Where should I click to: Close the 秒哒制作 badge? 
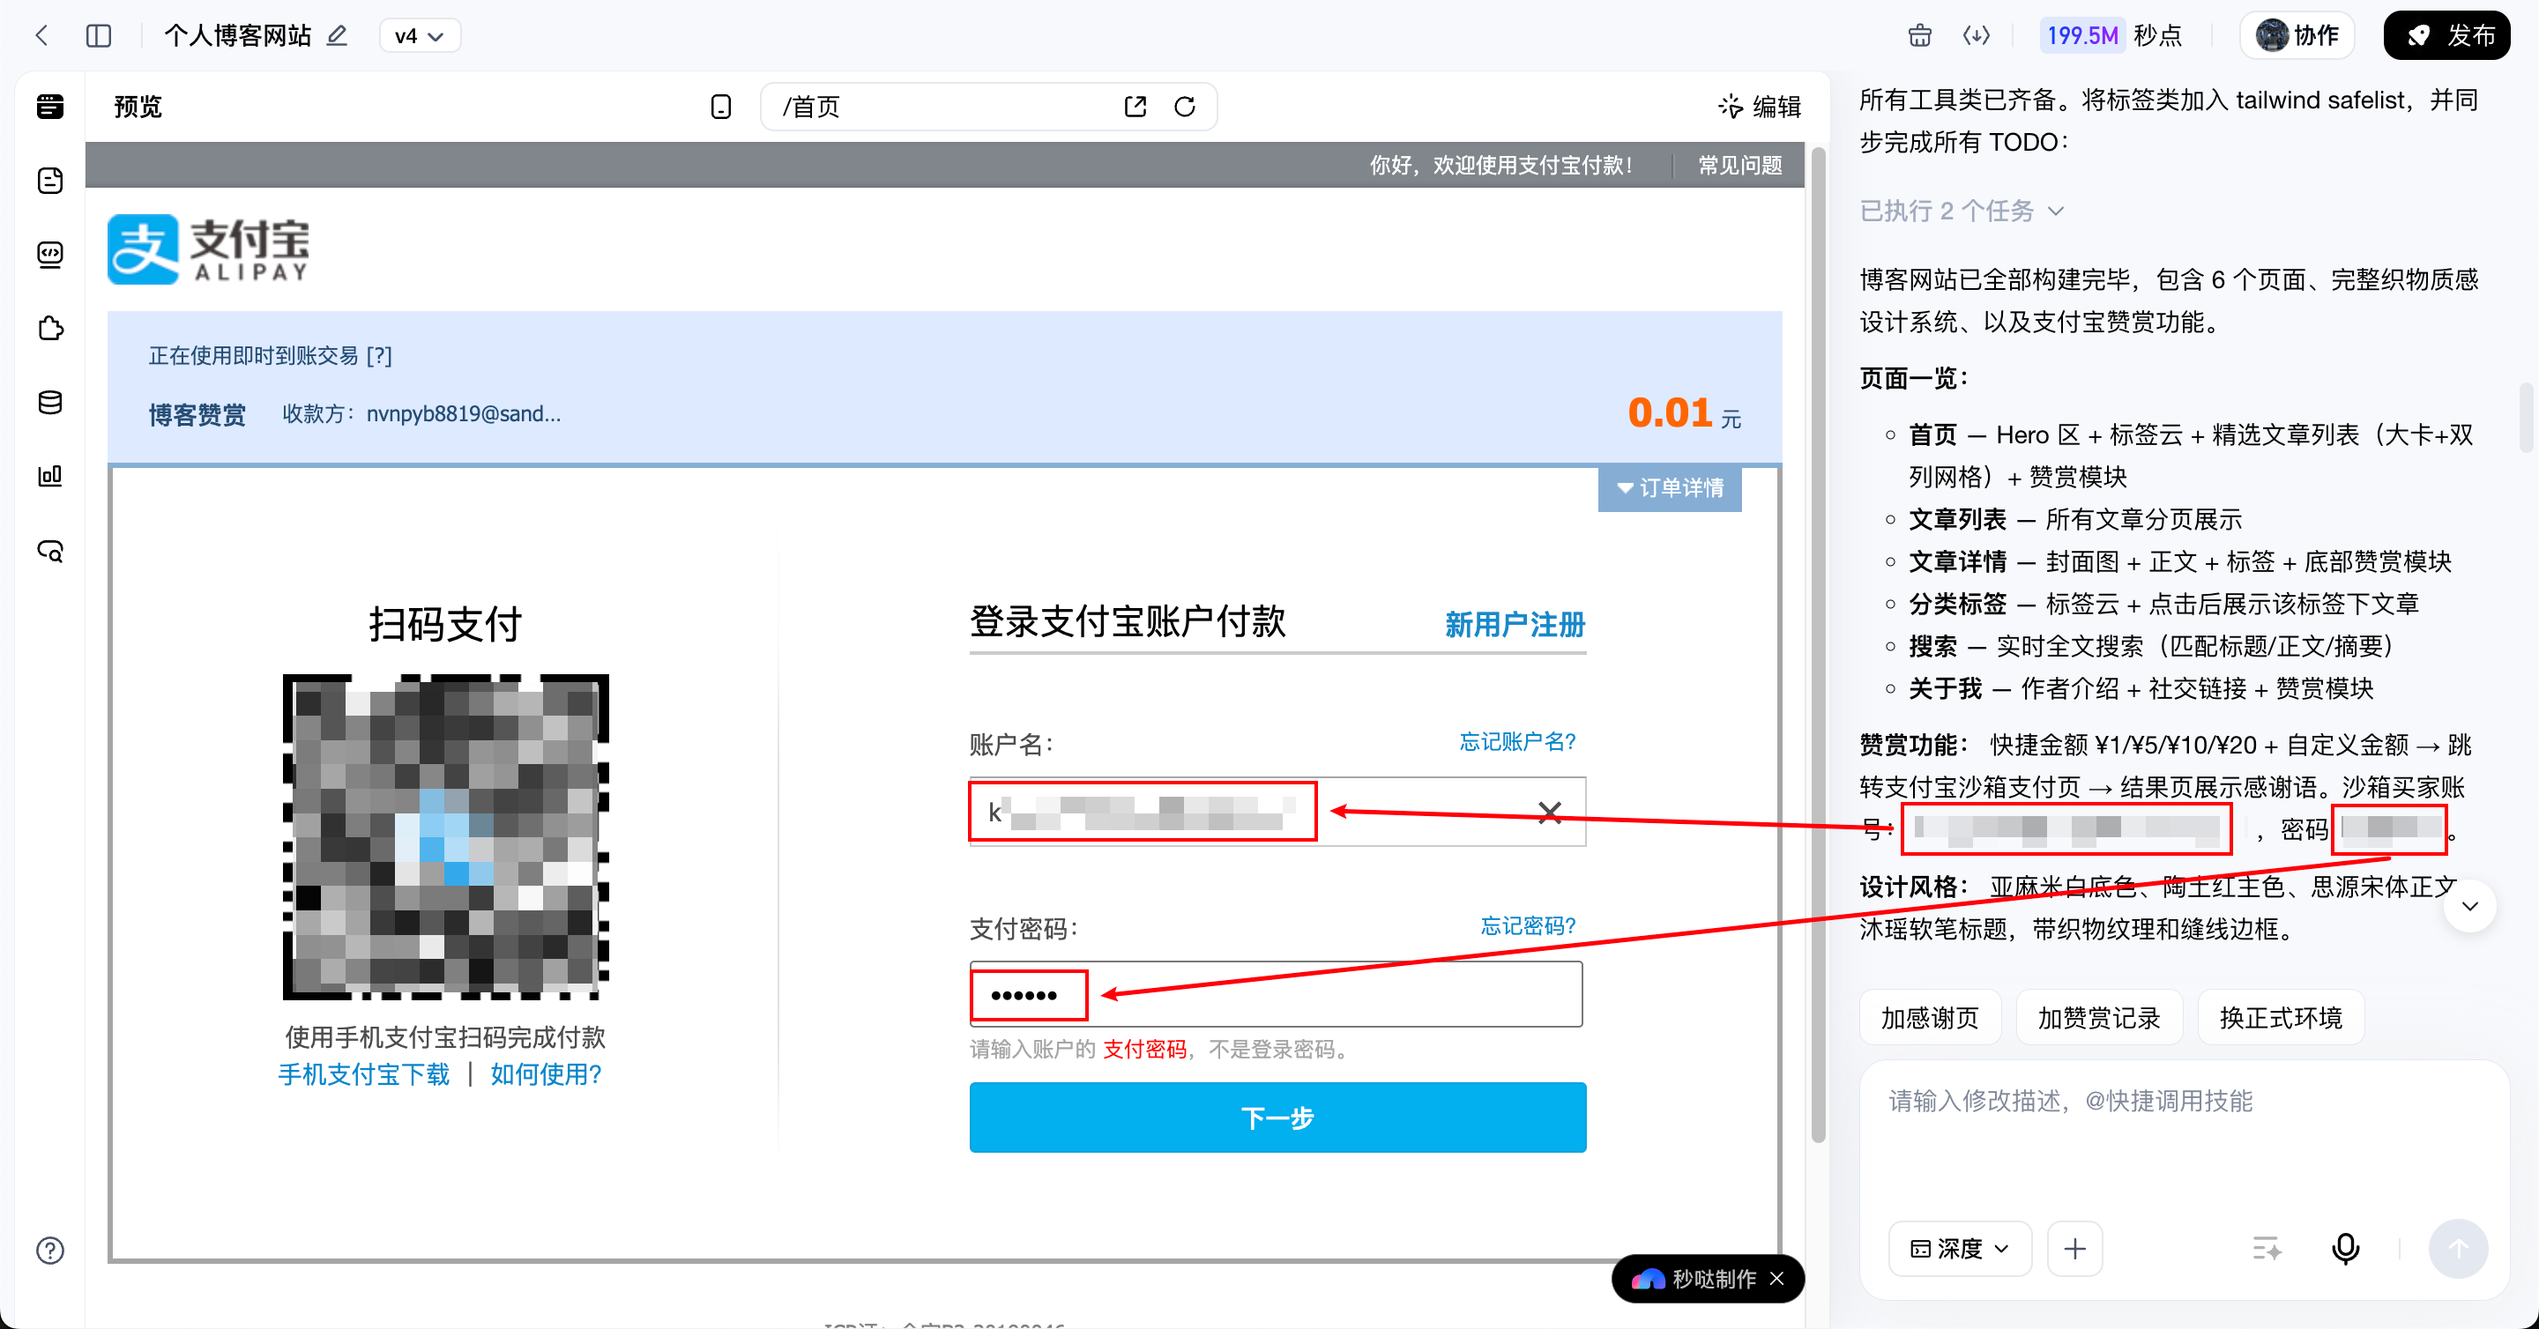tap(1777, 1278)
